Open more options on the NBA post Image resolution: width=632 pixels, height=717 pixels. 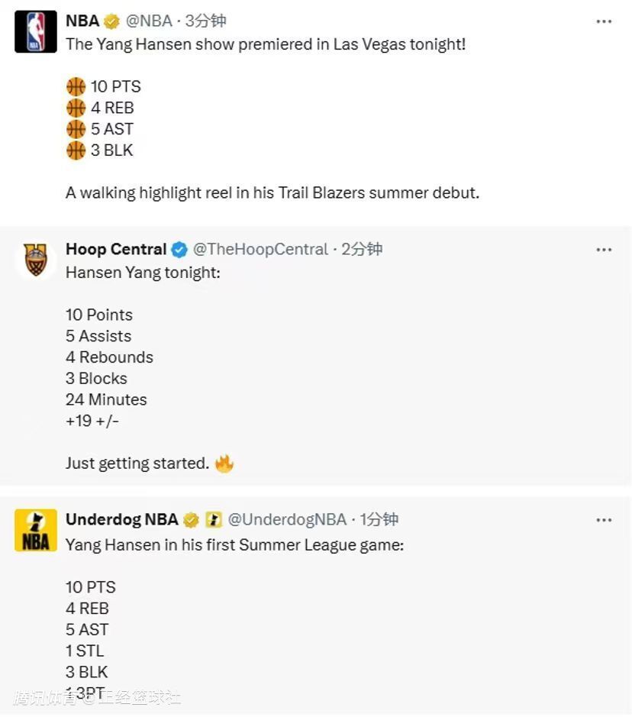point(604,21)
